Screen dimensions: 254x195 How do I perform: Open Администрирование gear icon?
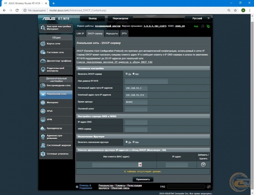pos(43,137)
